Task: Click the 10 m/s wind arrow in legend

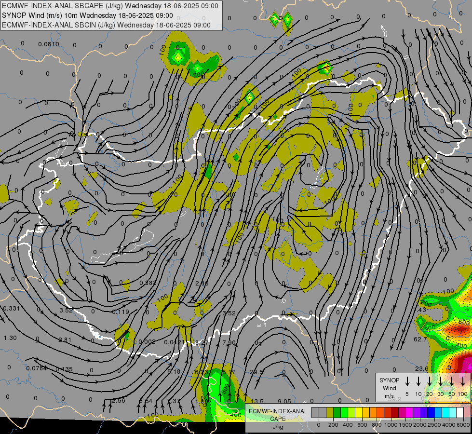Action: click(x=418, y=381)
